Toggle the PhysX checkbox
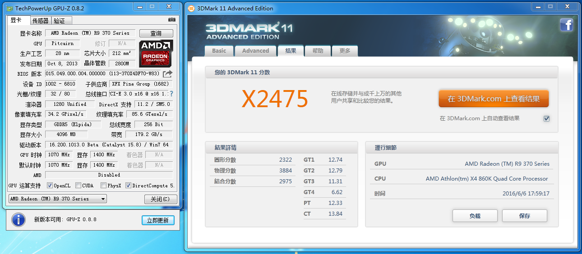Screen dimensions: 582x254 (104, 186)
